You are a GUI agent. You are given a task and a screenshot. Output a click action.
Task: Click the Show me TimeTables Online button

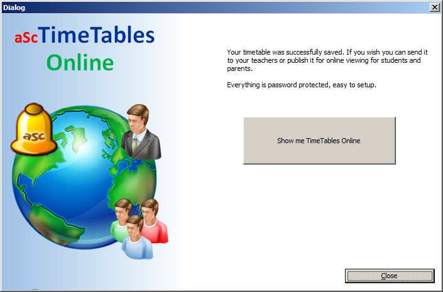319,141
